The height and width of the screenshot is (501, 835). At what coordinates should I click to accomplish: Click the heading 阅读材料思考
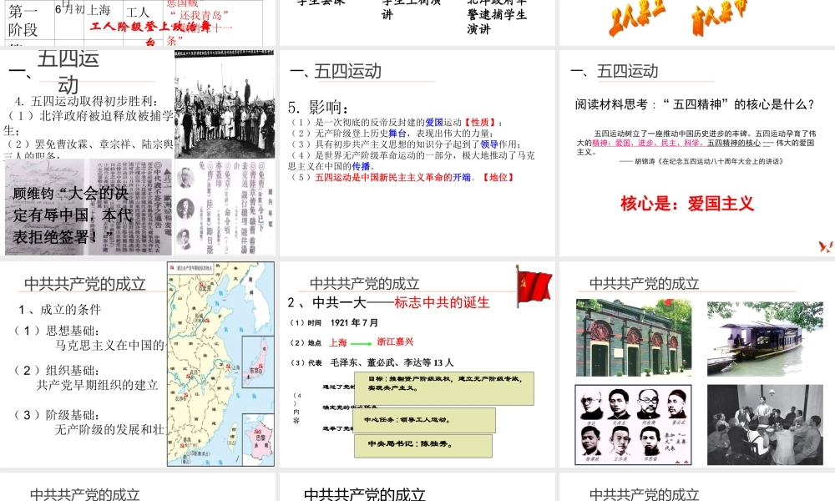coord(695,104)
